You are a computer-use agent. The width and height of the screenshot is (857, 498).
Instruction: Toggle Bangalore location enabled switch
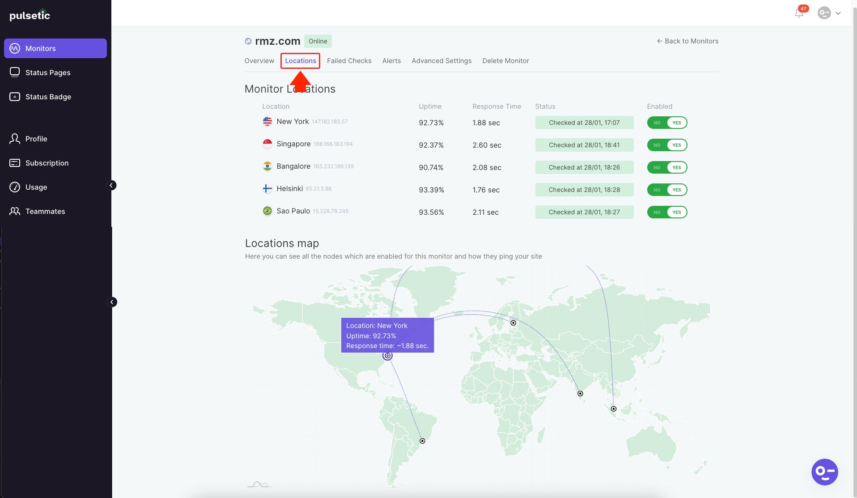click(x=667, y=167)
